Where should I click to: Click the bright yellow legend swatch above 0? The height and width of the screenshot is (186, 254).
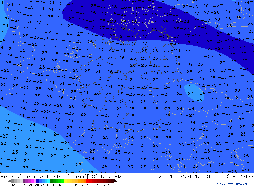click(65, 181)
